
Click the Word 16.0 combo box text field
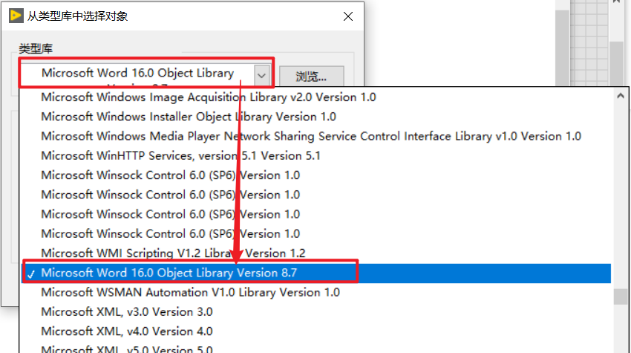tap(137, 74)
